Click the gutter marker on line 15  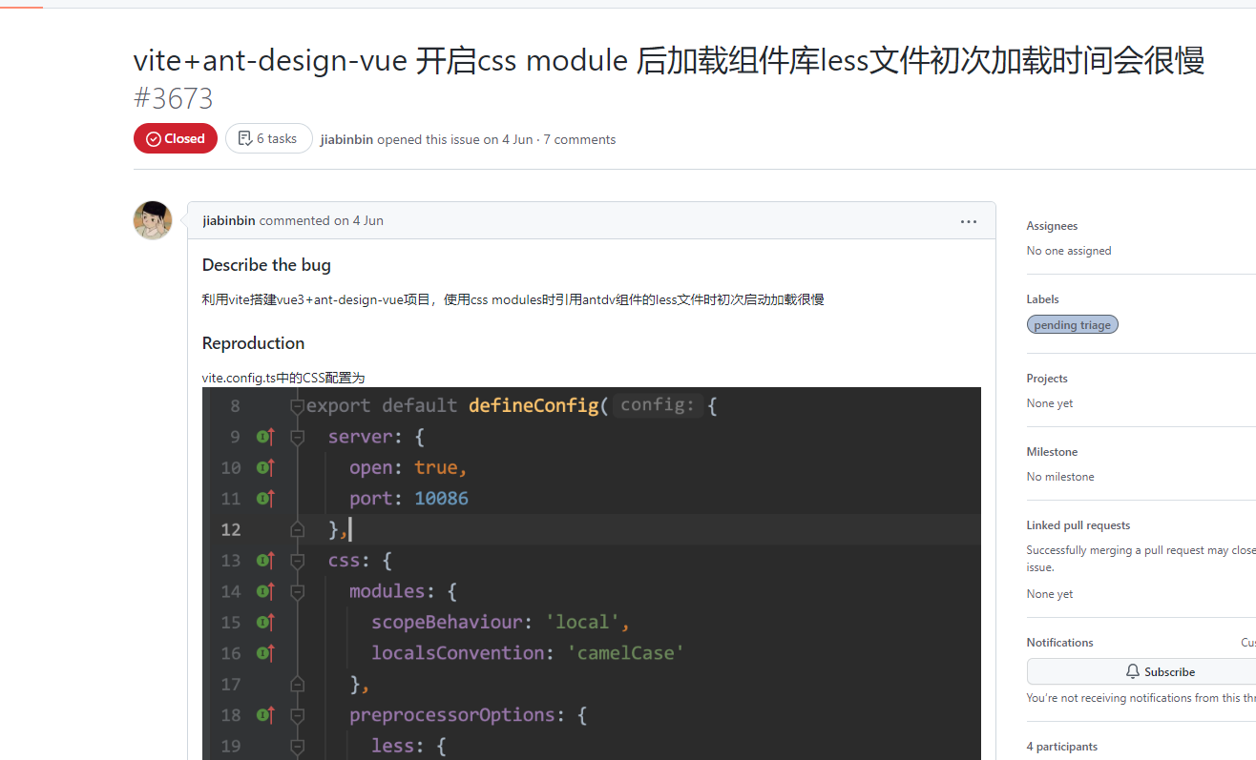[x=265, y=622]
